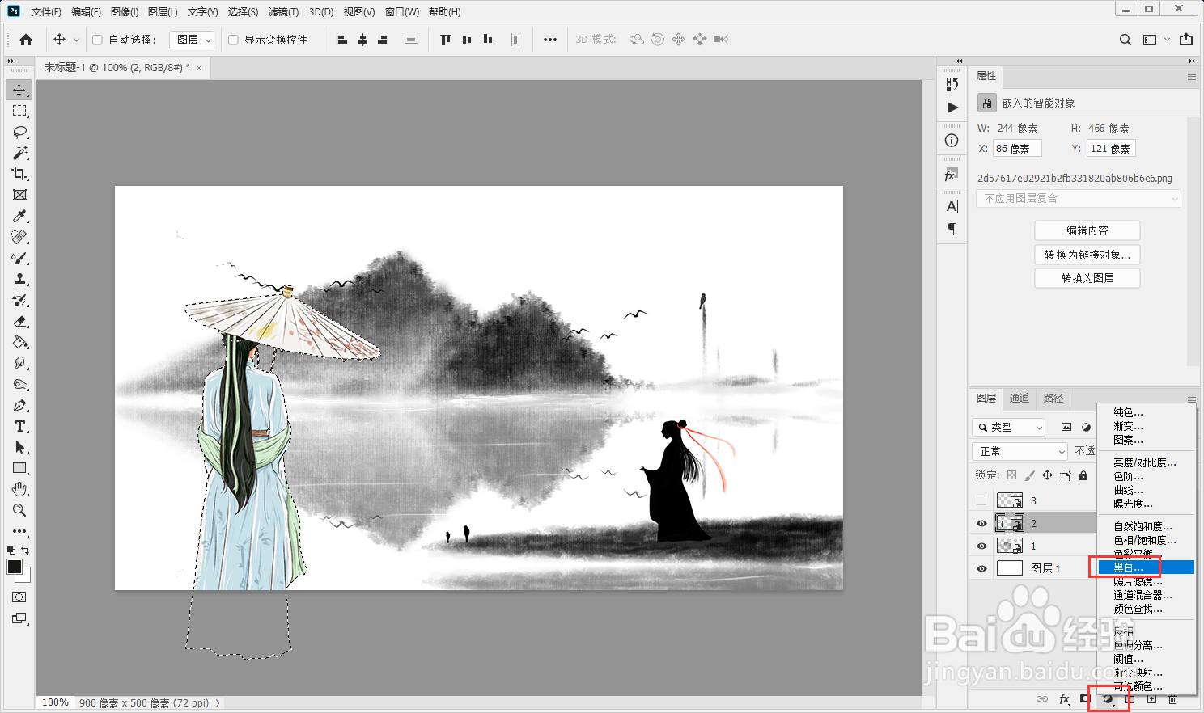Select the Eyedropper tool
The image size is (1204, 713).
click(19, 216)
